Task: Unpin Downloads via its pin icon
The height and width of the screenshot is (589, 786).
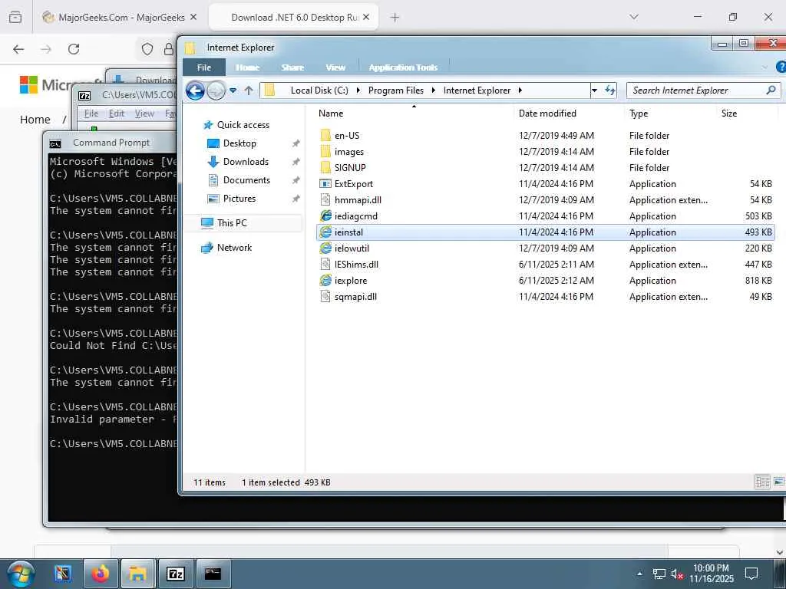Action: [x=296, y=162]
